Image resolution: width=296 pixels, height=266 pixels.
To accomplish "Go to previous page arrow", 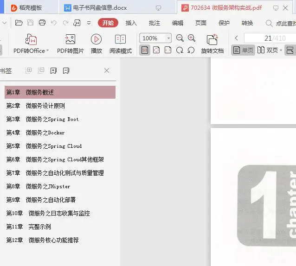I will 236,38.
